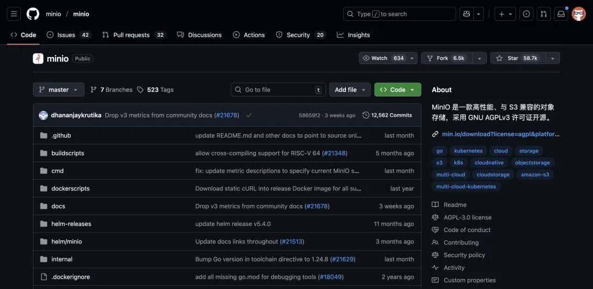The image size is (593, 289).
Task: Open the pull requests icon in header
Action: 544,14
